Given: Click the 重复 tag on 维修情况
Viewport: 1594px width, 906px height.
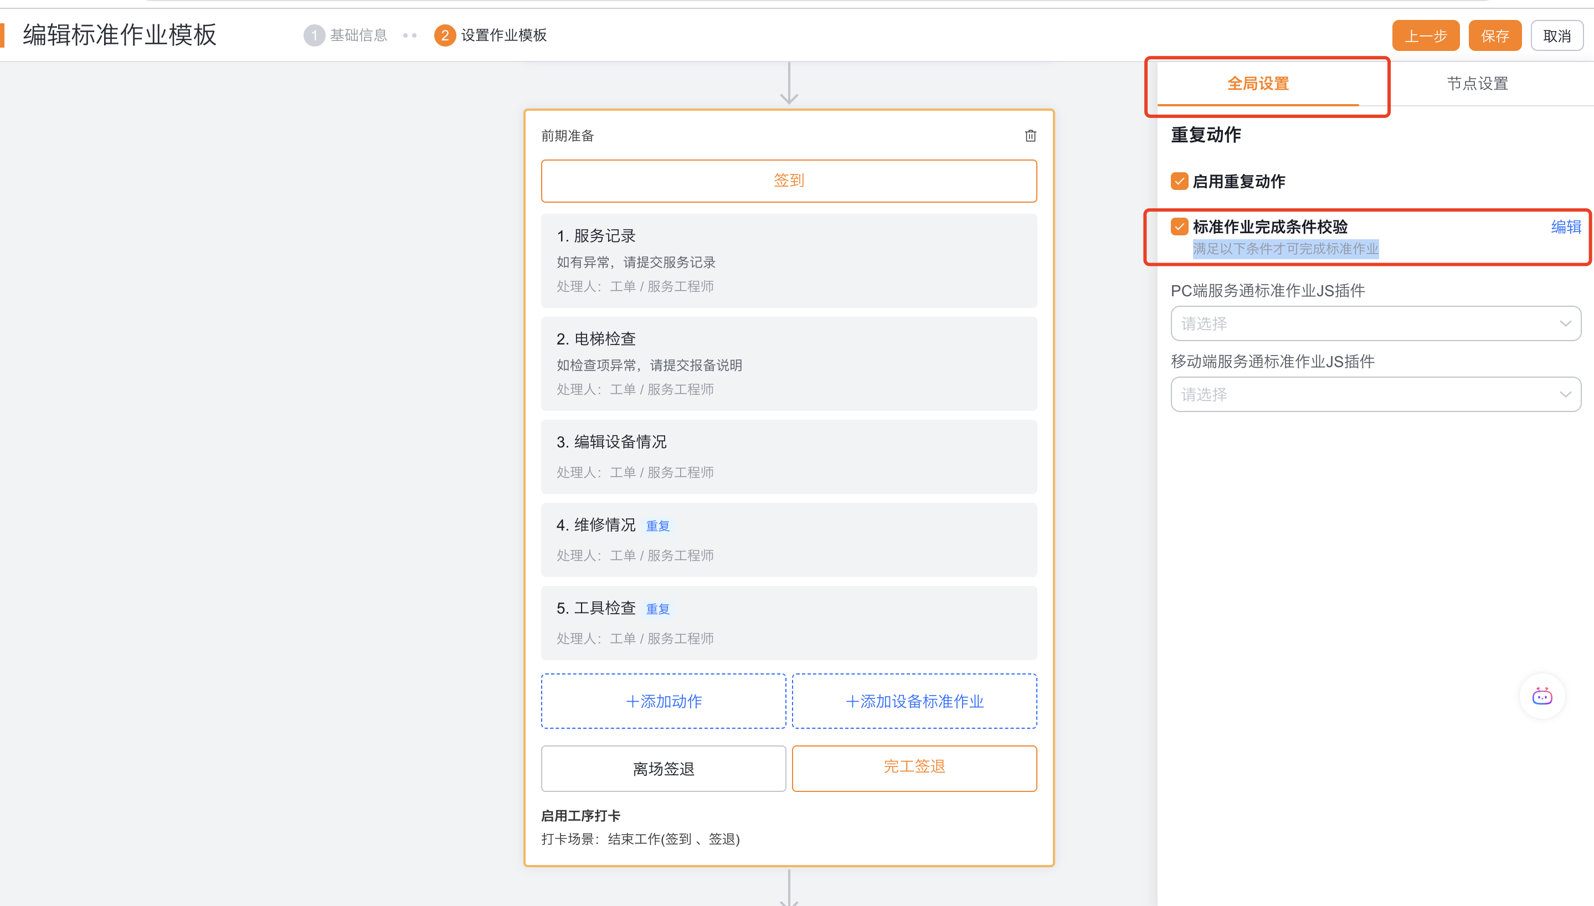Looking at the screenshot, I should coord(657,526).
